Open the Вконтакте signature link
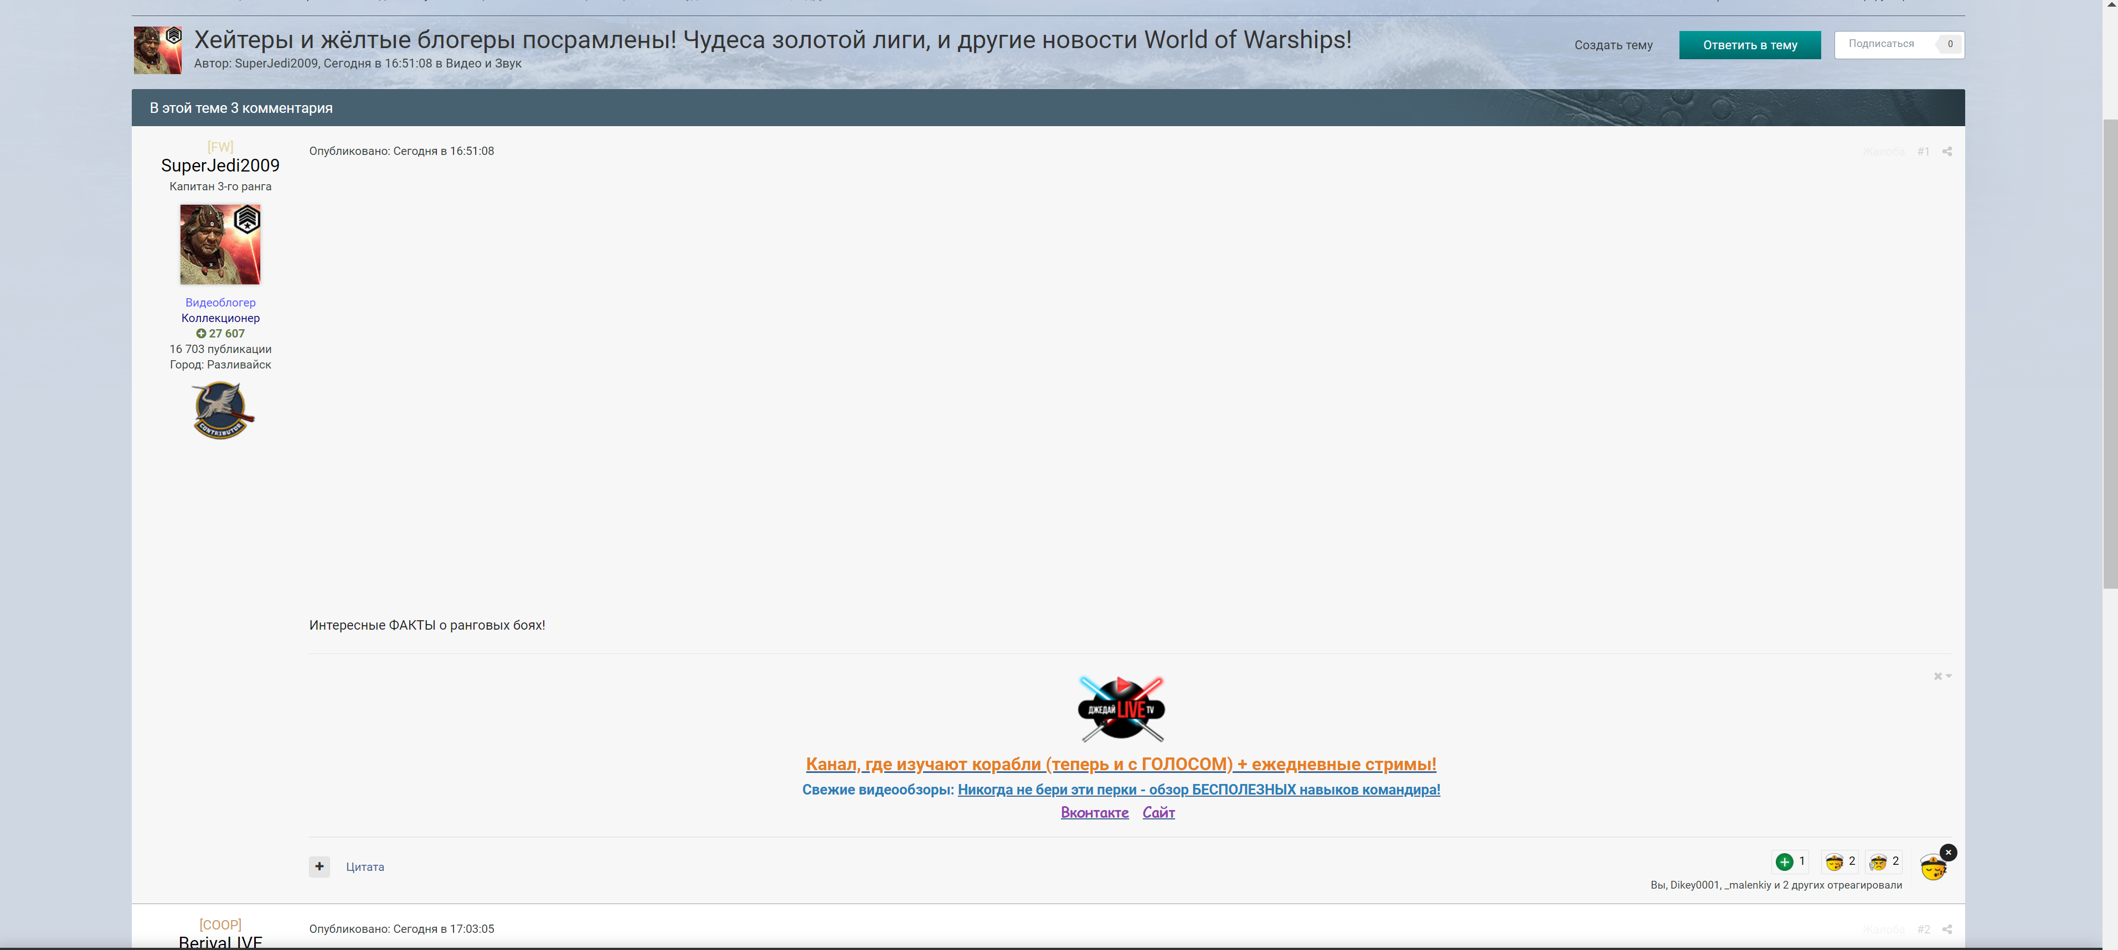The image size is (2118, 950). tap(1094, 813)
